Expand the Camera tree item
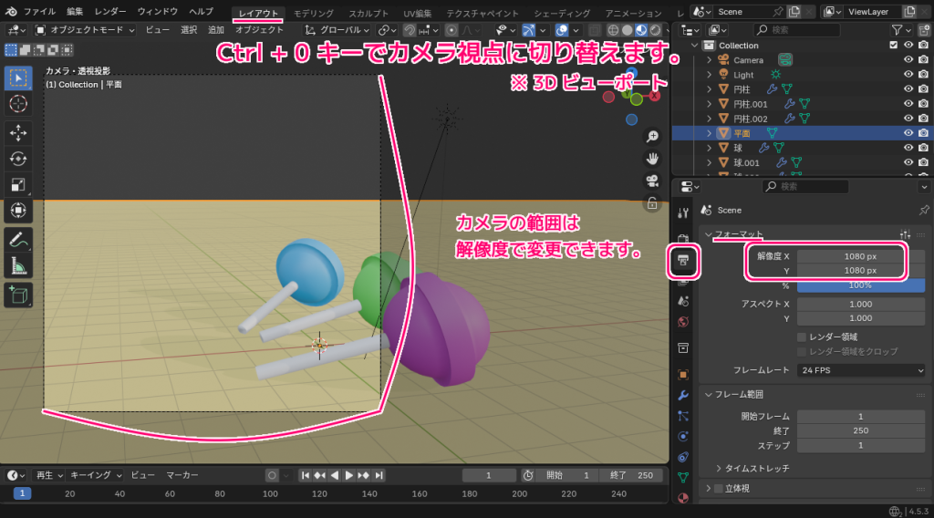Screen dimensions: 934x518 [x=709, y=60]
